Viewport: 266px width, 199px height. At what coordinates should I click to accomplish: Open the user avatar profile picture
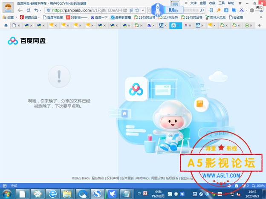click(8, 7)
